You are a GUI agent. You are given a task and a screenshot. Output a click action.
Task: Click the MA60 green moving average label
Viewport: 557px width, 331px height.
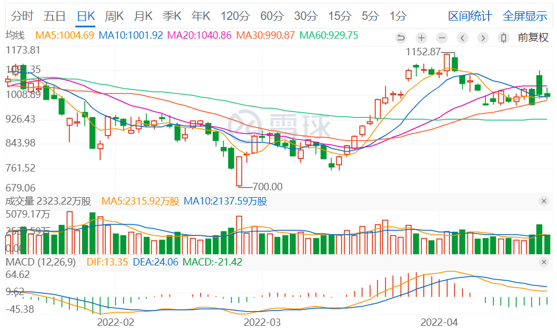329,35
